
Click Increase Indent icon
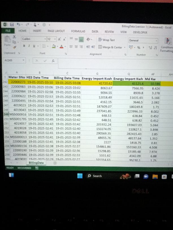pyautogui.click(x=93, y=47)
